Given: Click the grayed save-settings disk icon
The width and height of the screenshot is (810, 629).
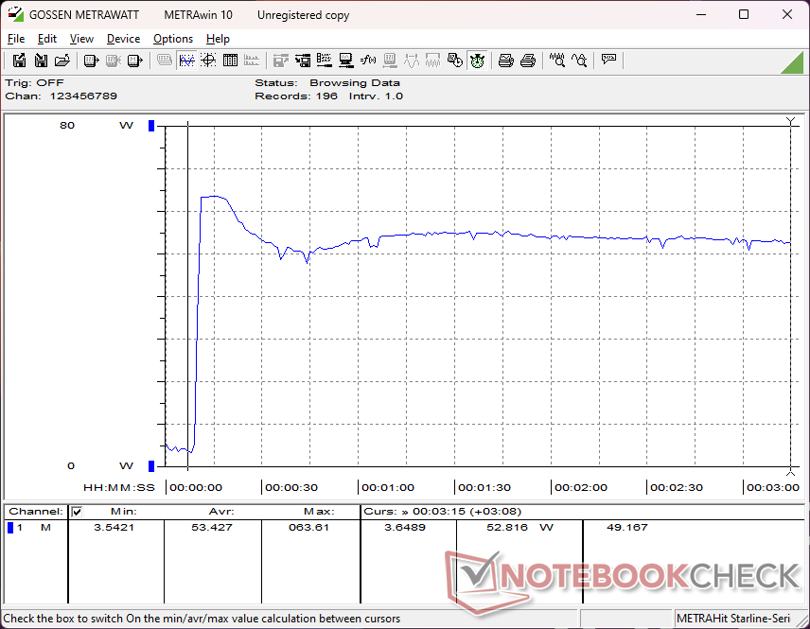Looking at the screenshot, I should coord(280,61).
